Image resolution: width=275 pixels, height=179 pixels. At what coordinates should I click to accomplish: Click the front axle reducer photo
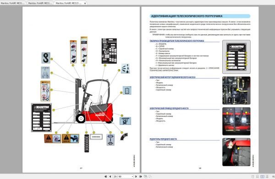coord(236,152)
